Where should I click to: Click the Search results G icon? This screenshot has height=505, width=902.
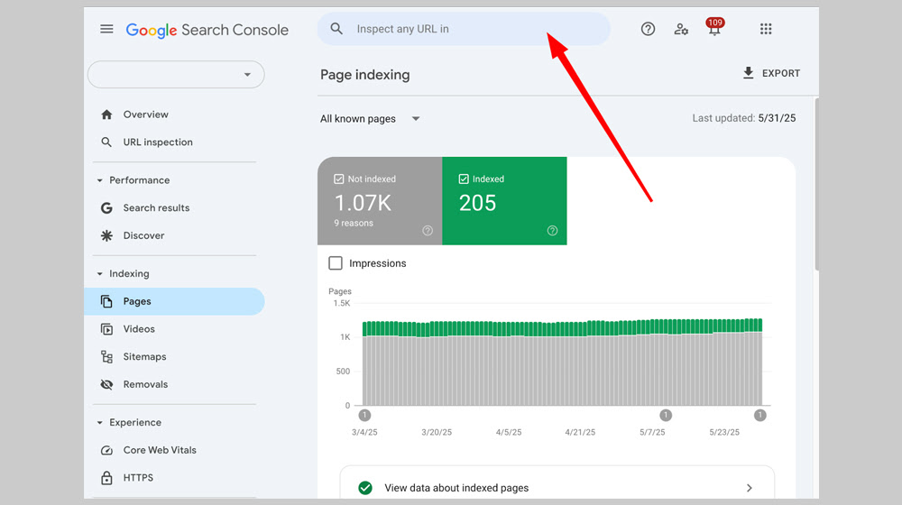(x=106, y=207)
